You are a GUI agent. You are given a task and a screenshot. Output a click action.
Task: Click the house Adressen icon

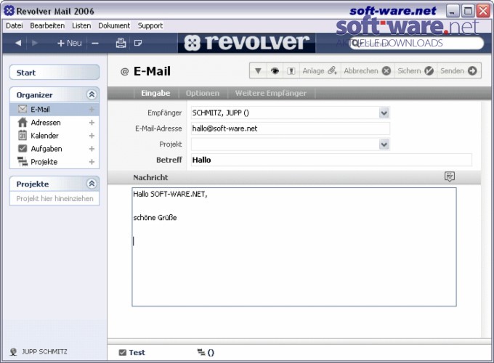23,122
